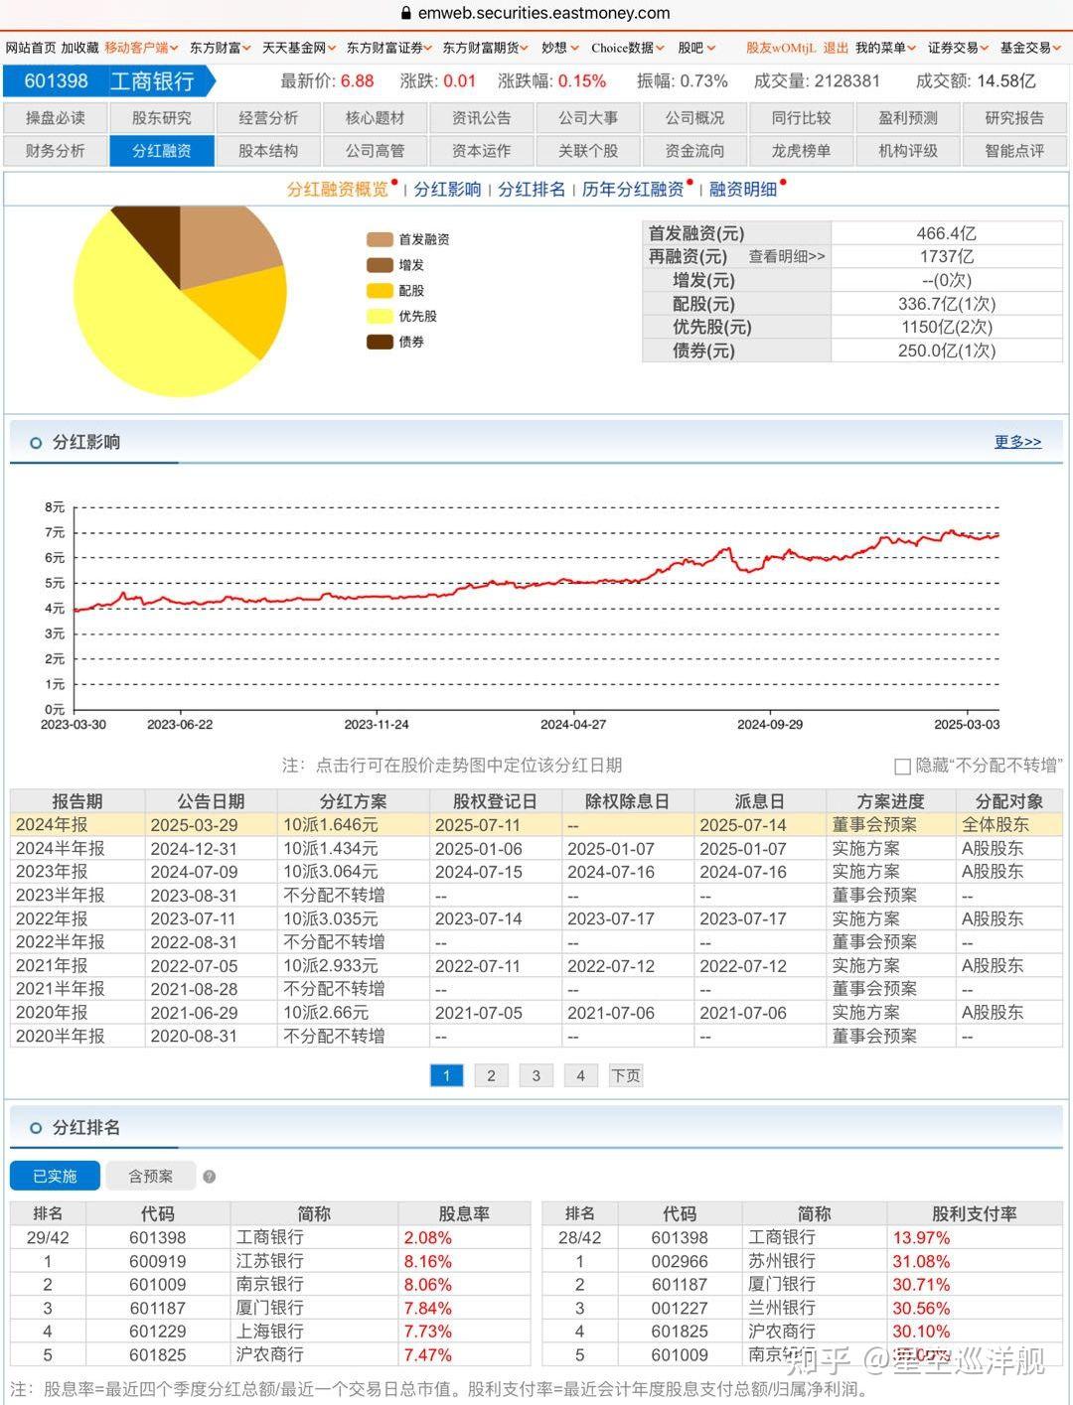Click the 配股 legend color swatch
This screenshot has width=1073, height=1405.
[x=380, y=291]
